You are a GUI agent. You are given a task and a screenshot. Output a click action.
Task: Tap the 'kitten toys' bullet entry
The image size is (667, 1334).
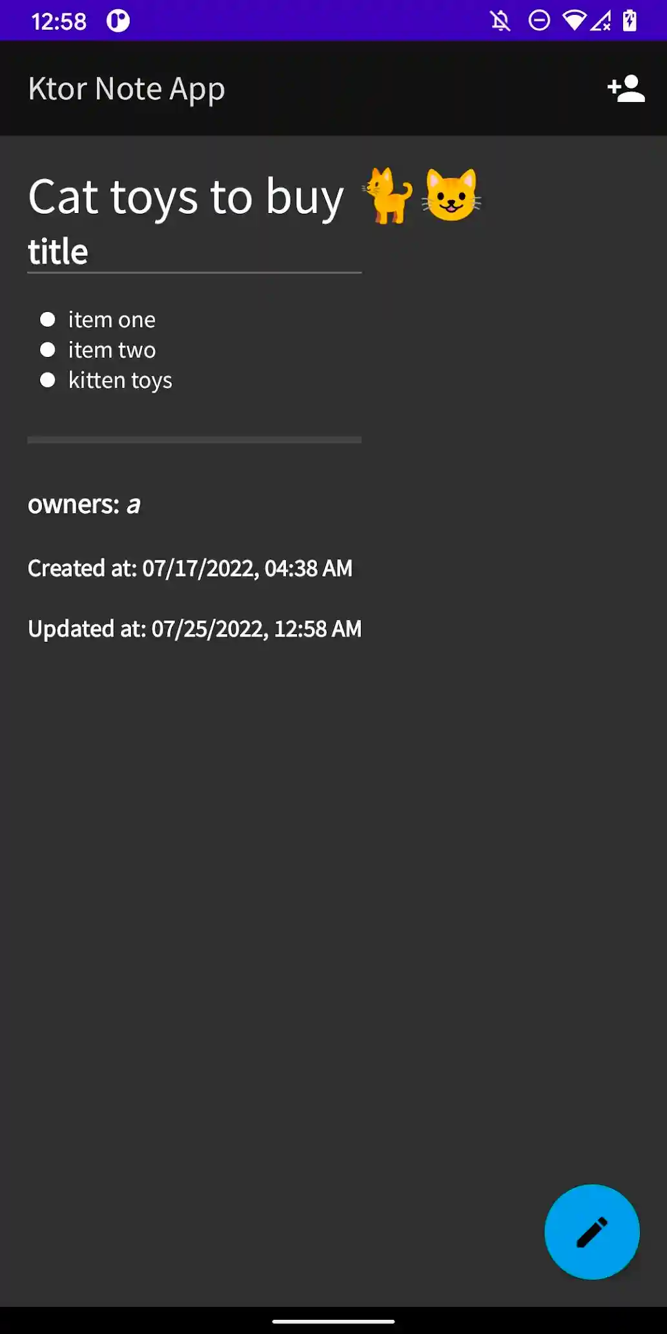120,380
